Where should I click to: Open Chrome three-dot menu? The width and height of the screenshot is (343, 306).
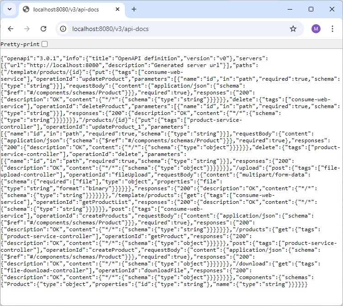tap(332, 29)
